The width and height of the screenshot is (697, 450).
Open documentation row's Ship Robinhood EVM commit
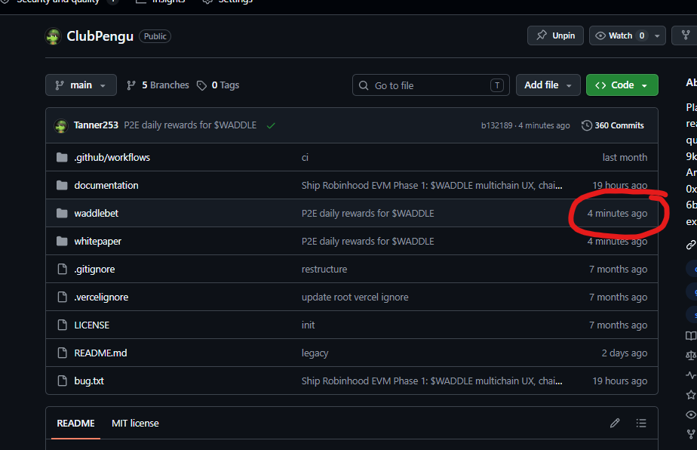[x=431, y=185]
